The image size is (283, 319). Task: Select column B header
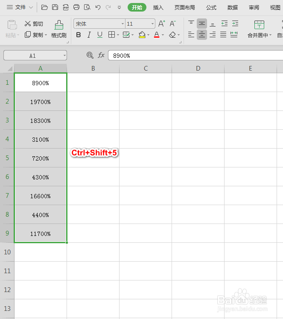(93, 69)
